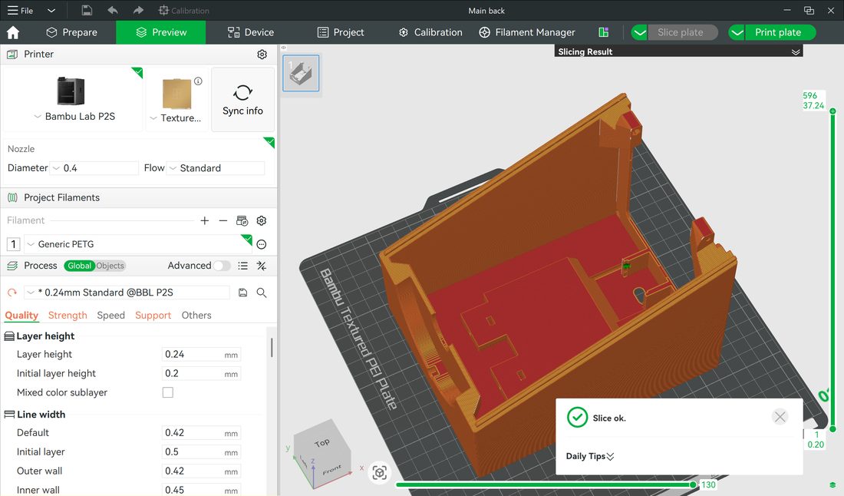Open nozzle Diameter dropdown
The height and width of the screenshot is (496, 844).
click(94, 168)
